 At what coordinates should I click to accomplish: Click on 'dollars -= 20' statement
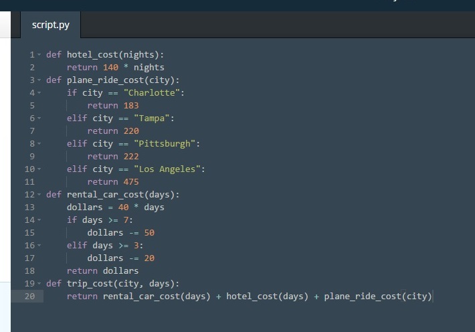coord(121,258)
